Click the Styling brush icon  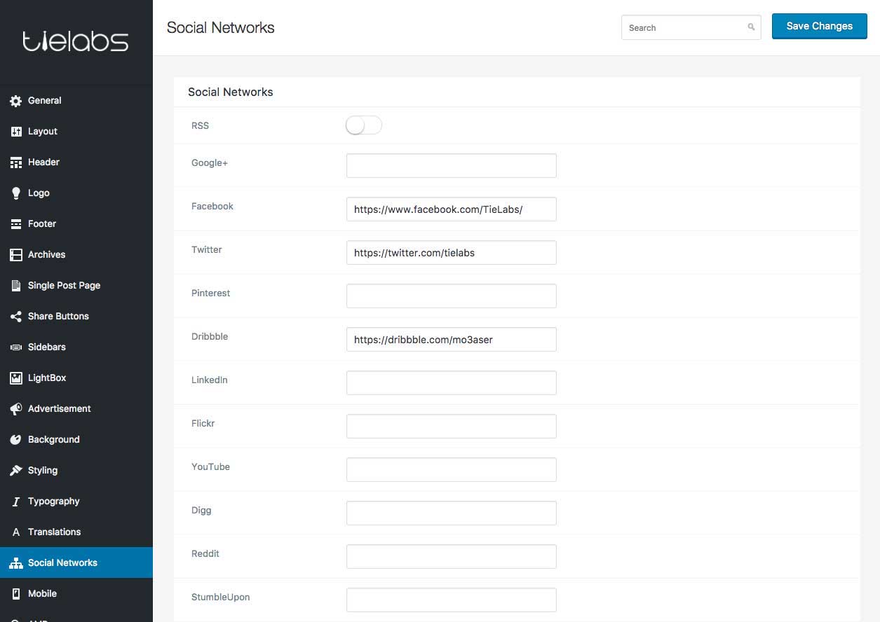pos(15,471)
